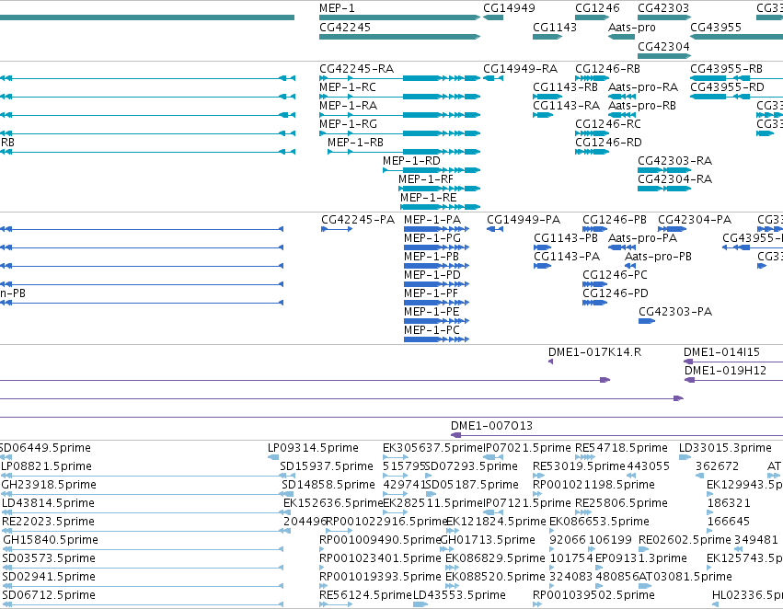The height and width of the screenshot is (609, 783).
Task: Click transcript MEP-1-RC
Action: tap(399, 97)
